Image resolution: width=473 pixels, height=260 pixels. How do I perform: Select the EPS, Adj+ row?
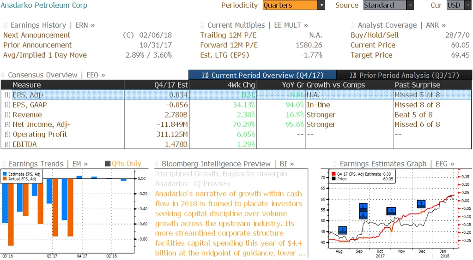click(x=236, y=95)
